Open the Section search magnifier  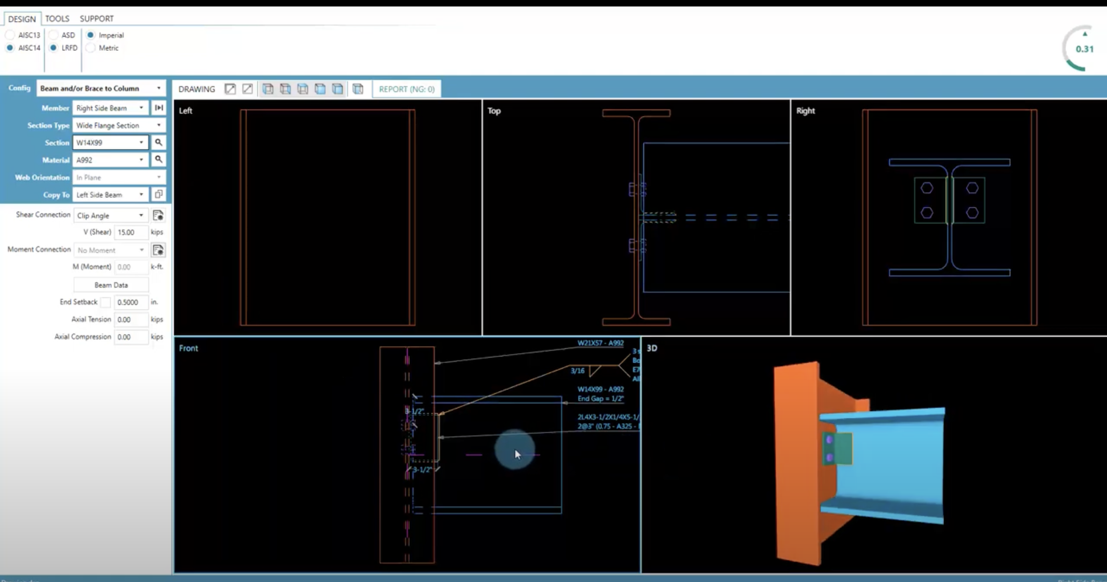[158, 142]
